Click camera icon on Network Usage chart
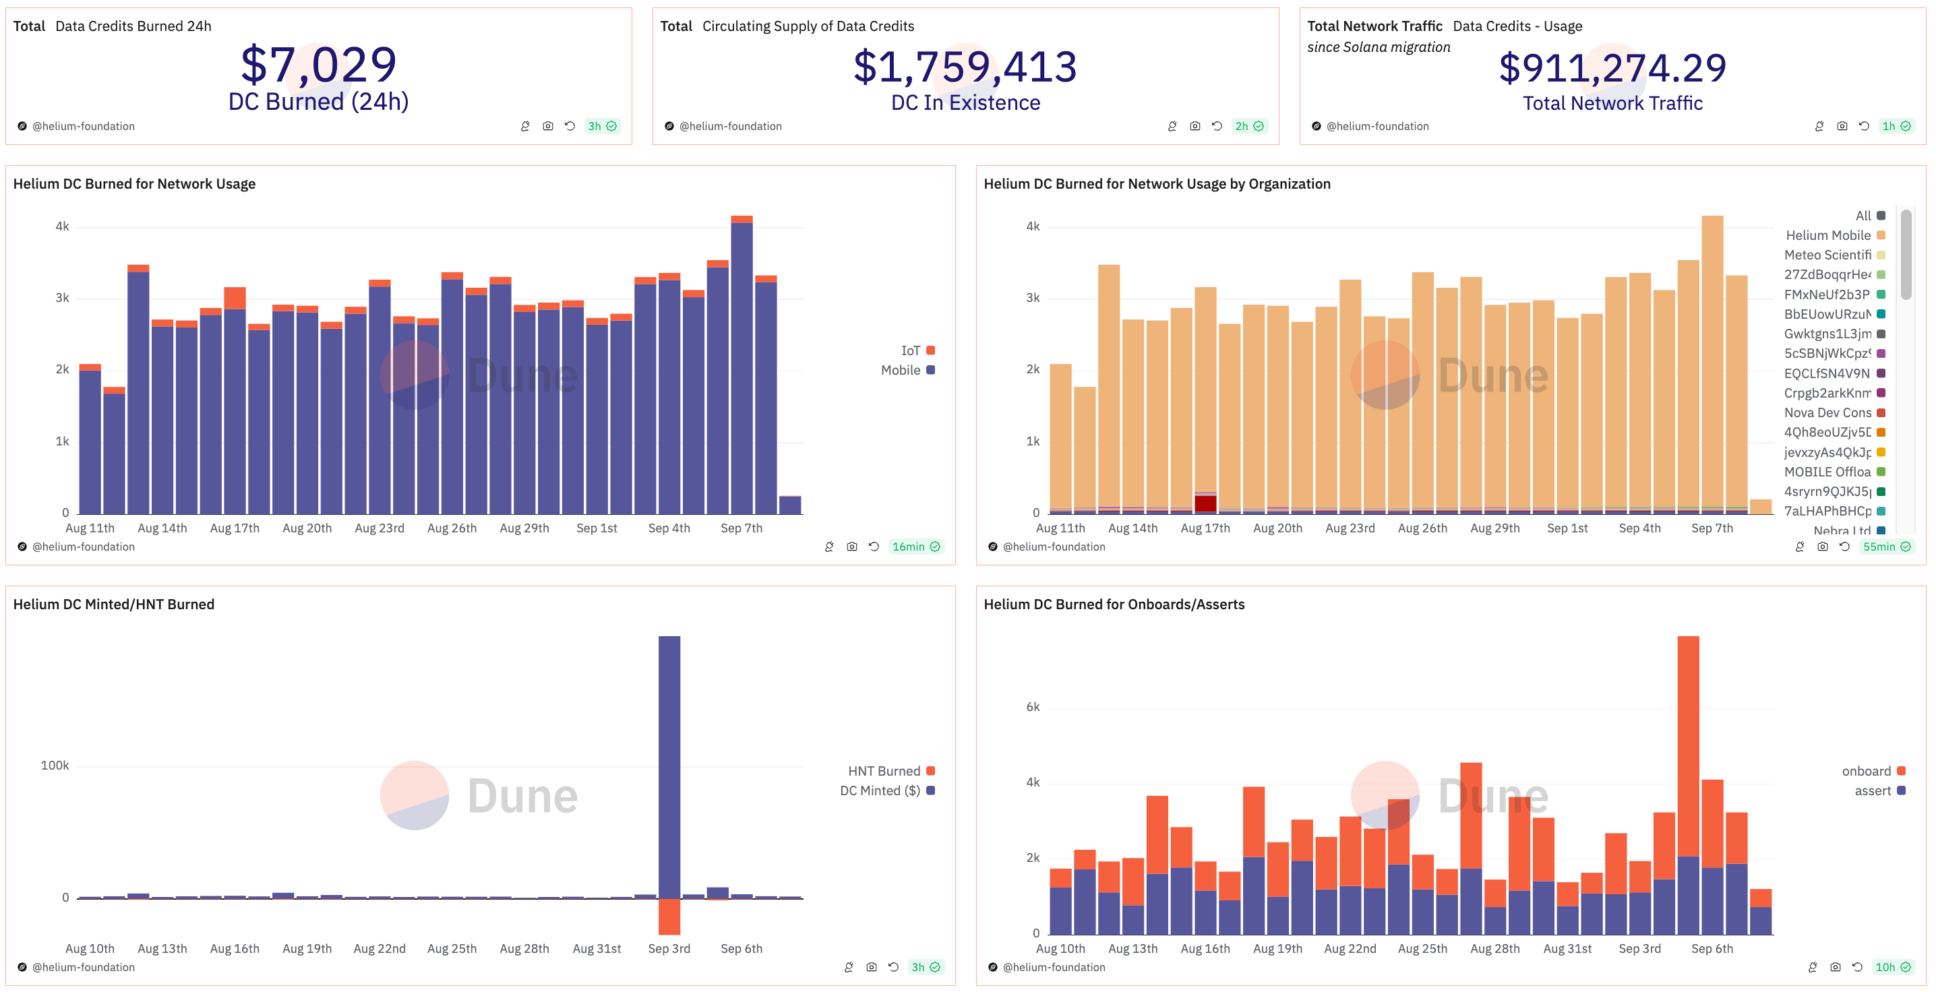This screenshot has width=1936, height=992. 851,547
